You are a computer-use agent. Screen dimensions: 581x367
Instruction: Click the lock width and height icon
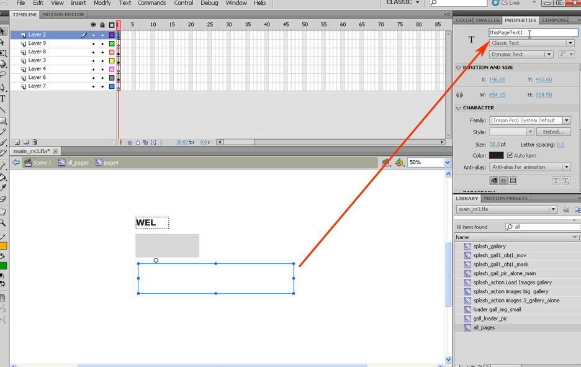tap(460, 95)
